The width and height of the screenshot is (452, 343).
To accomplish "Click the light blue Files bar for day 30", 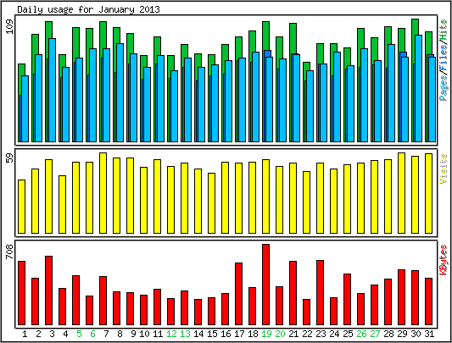I will pyautogui.click(x=419, y=88).
